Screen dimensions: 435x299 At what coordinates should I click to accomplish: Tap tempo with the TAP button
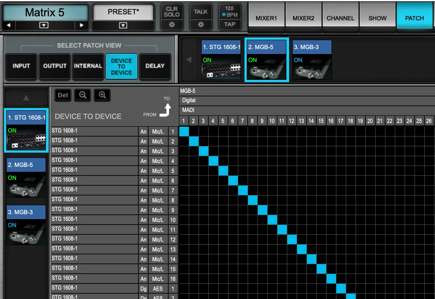coord(230,25)
